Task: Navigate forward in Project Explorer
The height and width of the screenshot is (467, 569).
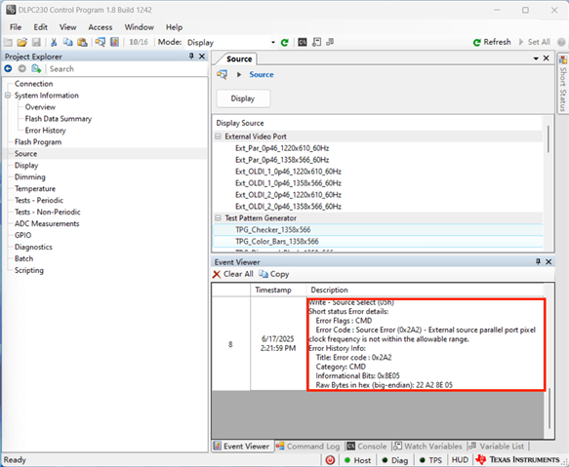Action: (x=22, y=68)
